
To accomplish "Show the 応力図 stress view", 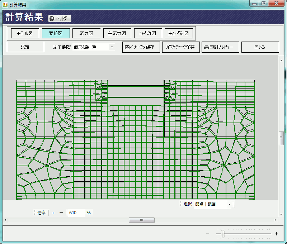I will 86,33.
